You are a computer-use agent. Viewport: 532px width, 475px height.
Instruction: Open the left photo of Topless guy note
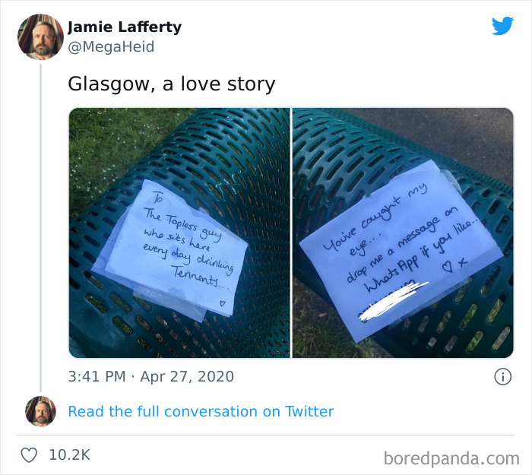179,233
